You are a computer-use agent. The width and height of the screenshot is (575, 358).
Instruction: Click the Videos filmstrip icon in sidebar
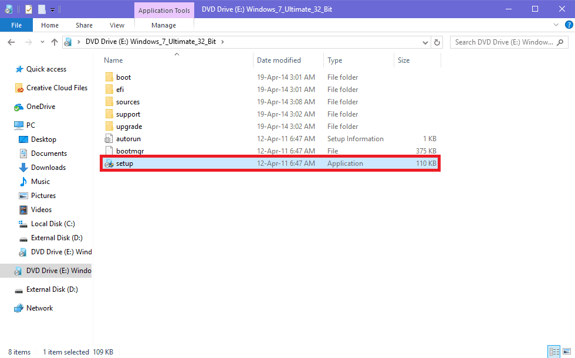(23, 210)
